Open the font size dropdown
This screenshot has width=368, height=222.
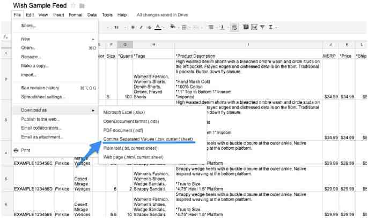click(118, 27)
